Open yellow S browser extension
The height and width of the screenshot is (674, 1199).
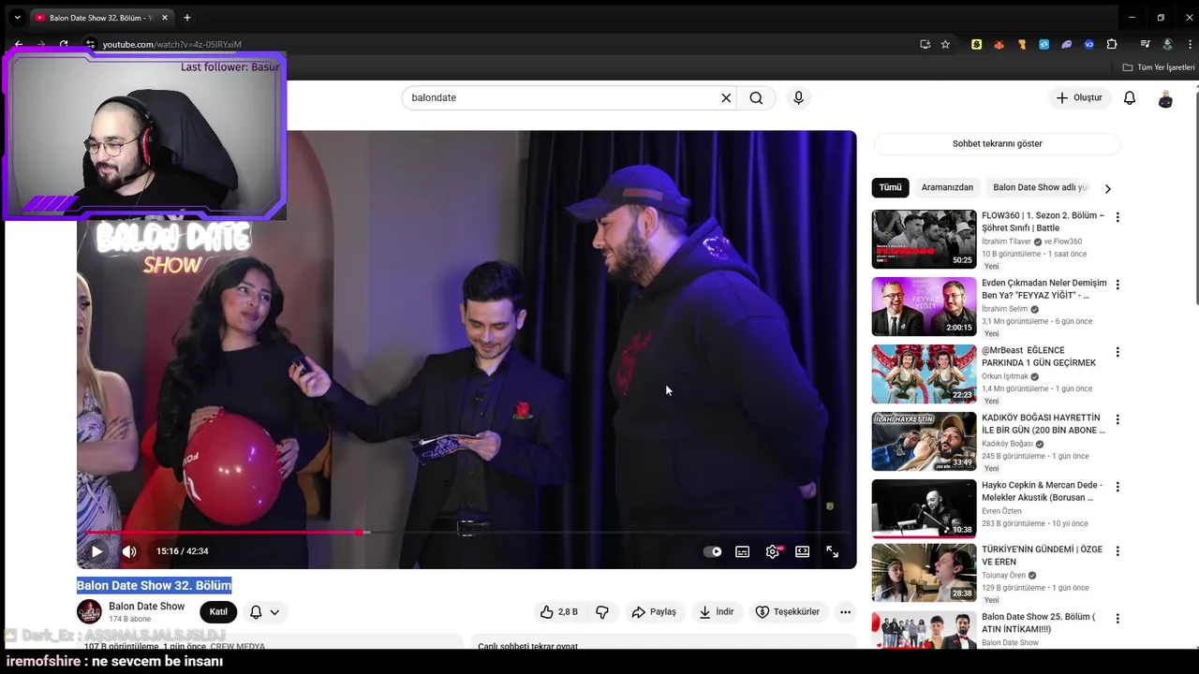click(976, 44)
